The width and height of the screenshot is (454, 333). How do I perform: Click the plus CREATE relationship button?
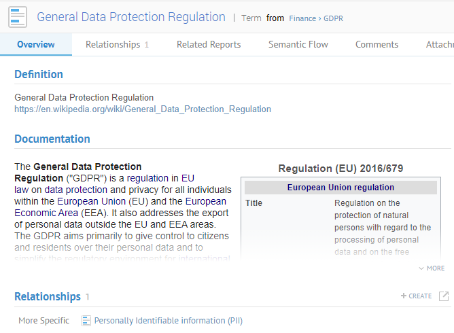416,296
